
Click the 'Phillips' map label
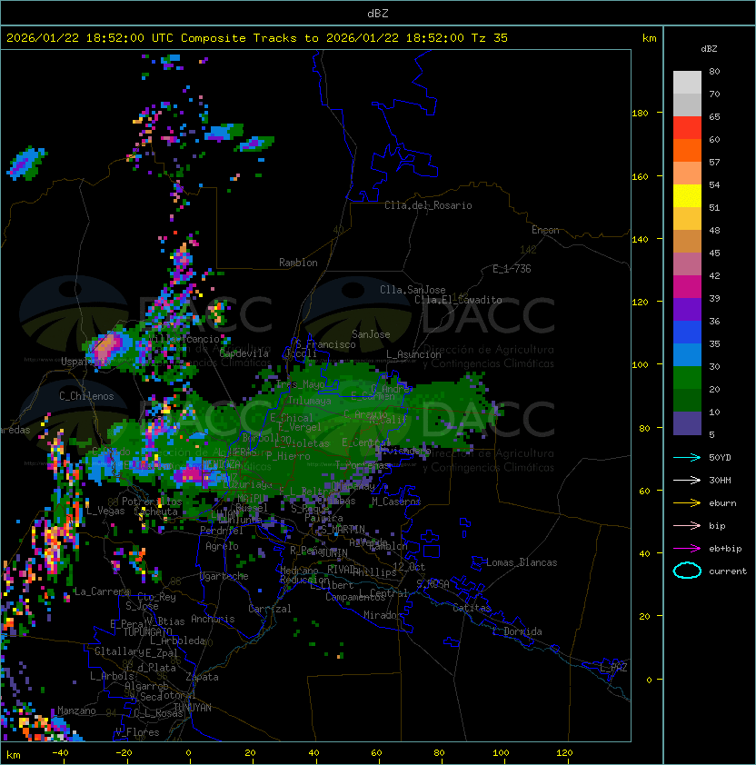pyautogui.click(x=374, y=572)
